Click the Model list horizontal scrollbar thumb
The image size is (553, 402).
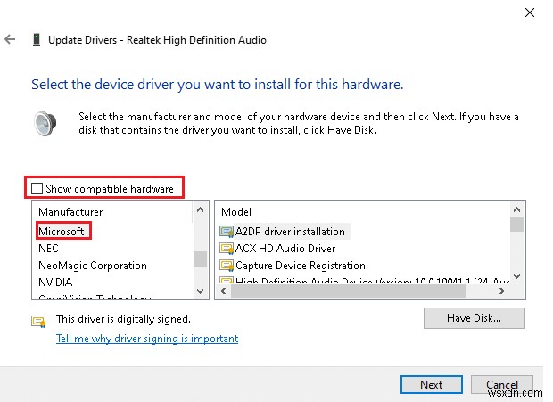point(348,291)
